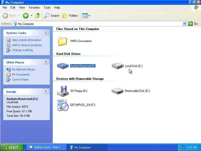Viewport: 201px width, 151px height.
Task: Select the System Reserved (C:) drive icon
Action: click(63, 66)
